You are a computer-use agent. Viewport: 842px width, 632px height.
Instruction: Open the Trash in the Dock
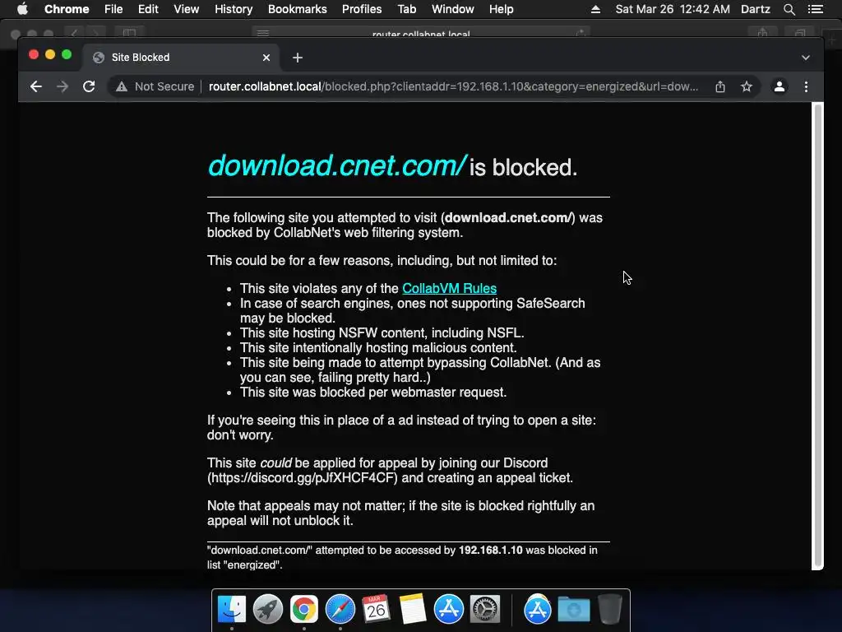pos(609,609)
